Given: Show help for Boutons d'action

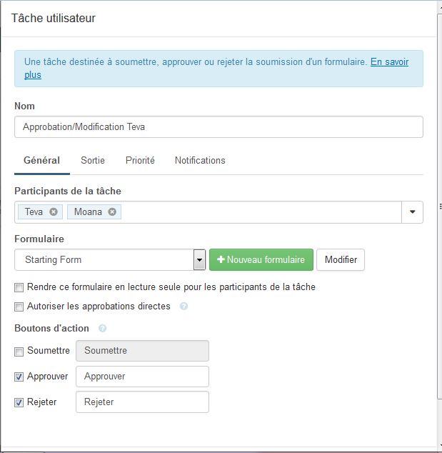Looking at the screenshot, I should pyautogui.click(x=102, y=329).
